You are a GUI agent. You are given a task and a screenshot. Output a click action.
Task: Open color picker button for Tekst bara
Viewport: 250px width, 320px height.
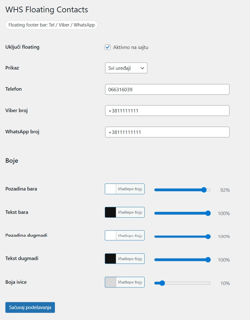pos(130,212)
